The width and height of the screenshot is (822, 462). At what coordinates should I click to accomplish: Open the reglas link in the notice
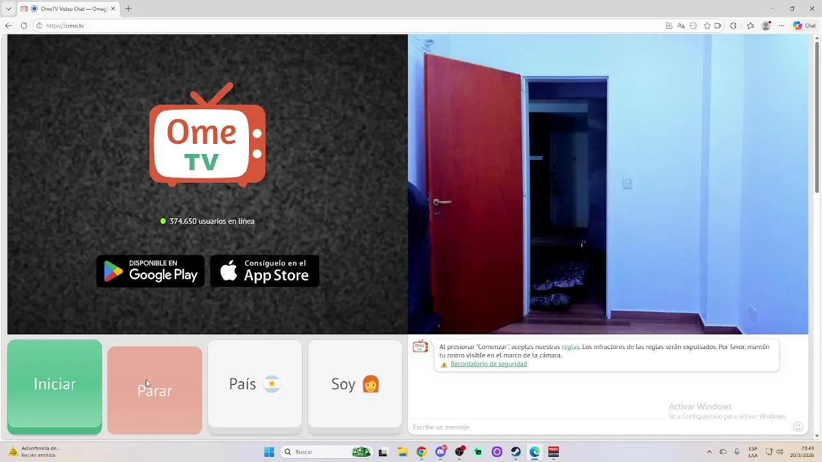570,346
